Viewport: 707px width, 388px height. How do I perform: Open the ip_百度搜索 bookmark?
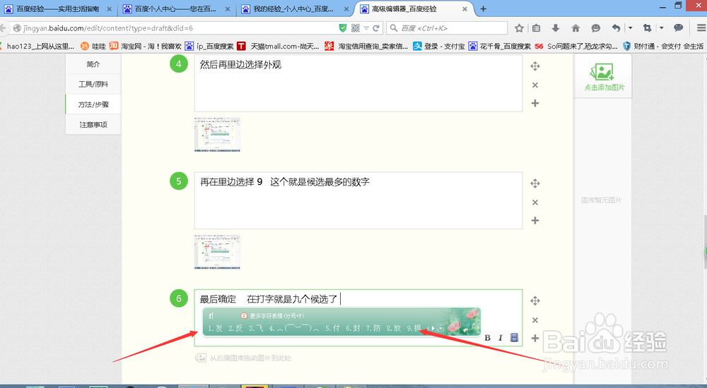point(210,46)
